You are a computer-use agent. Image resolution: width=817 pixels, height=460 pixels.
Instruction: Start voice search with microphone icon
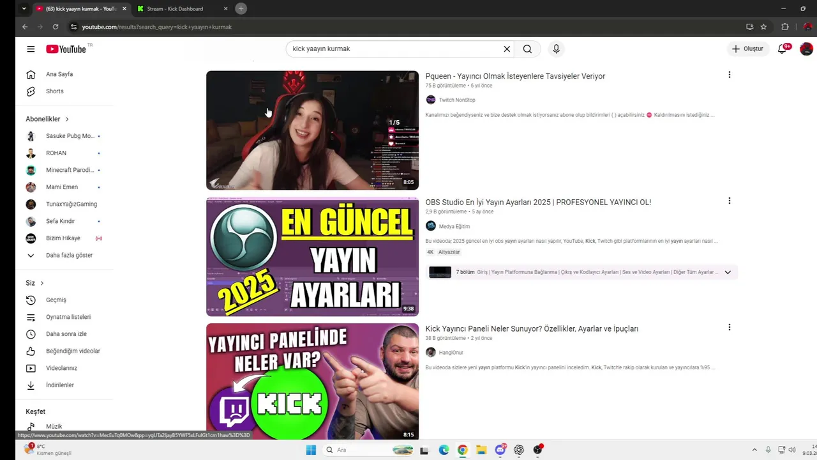(556, 49)
